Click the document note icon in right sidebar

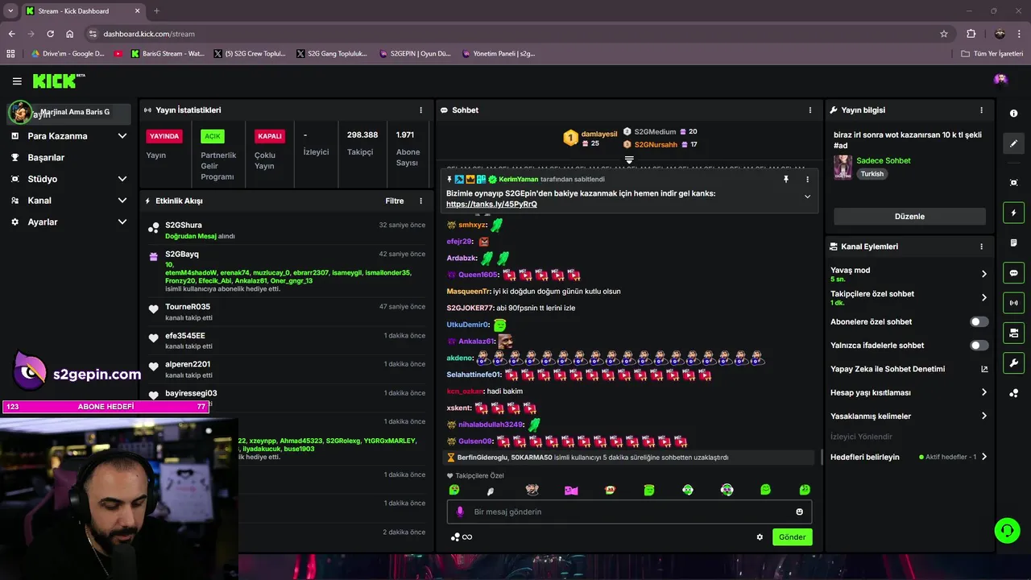pos(1014,242)
